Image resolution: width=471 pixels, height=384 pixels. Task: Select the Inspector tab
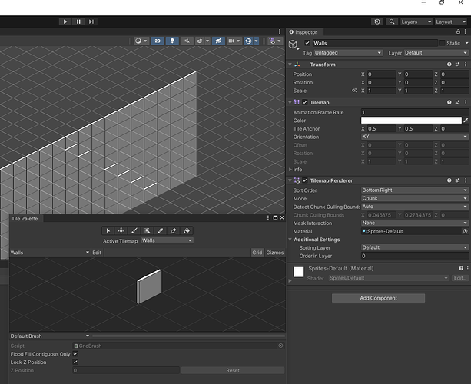(303, 32)
